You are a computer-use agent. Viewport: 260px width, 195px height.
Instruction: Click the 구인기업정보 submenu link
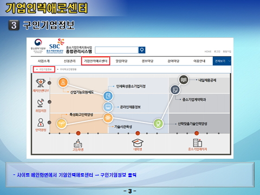pos(44,69)
